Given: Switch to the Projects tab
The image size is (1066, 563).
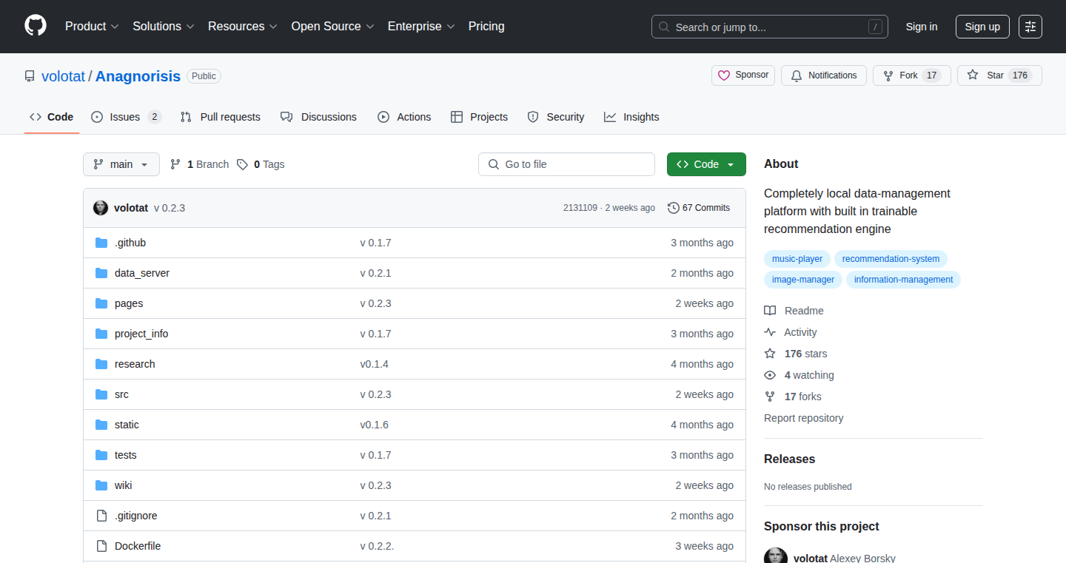Looking at the screenshot, I should (479, 117).
